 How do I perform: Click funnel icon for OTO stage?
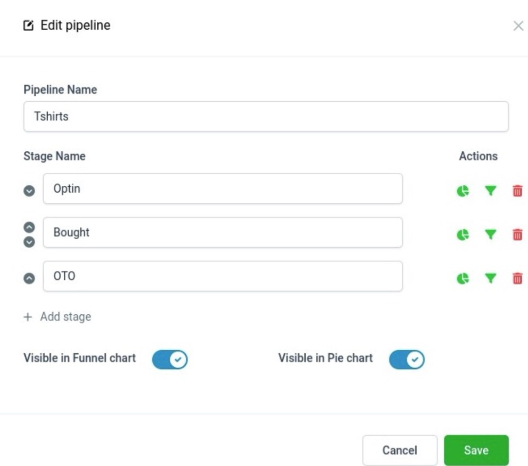click(491, 278)
